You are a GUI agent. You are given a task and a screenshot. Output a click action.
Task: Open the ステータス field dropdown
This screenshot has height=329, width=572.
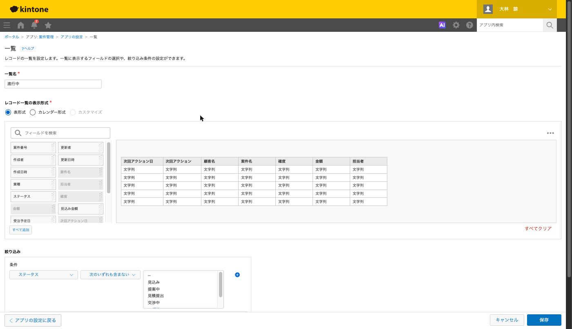pyautogui.click(x=44, y=275)
